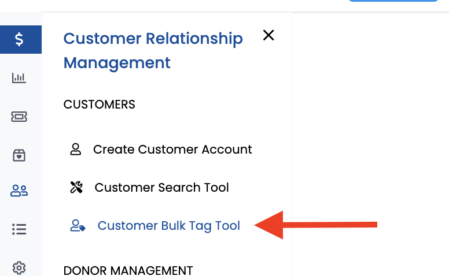The height and width of the screenshot is (276, 449).
Task: Click the Customer Relationship Management title
Action: coord(153,51)
